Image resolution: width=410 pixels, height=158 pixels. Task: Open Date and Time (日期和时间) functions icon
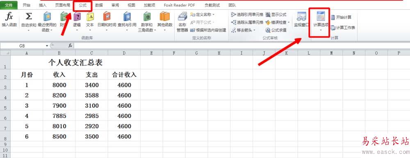point(107,17)
